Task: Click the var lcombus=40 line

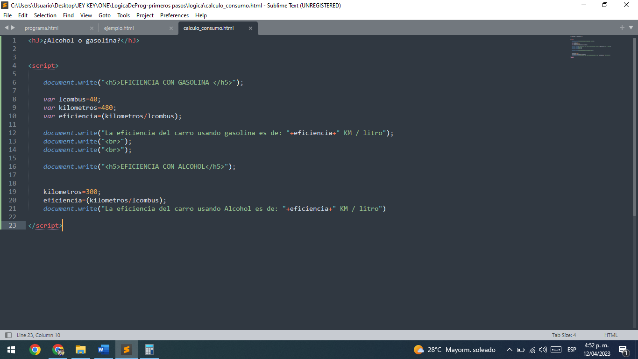Action: click(72, 99)
